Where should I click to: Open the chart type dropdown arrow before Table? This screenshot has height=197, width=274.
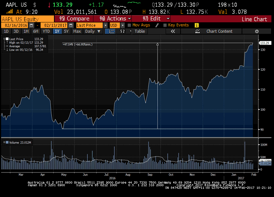131,31
